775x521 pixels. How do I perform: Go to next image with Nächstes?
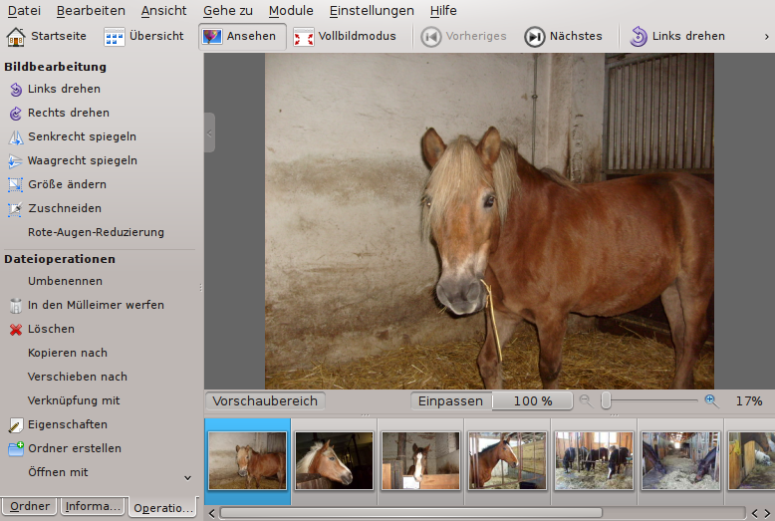564,37
